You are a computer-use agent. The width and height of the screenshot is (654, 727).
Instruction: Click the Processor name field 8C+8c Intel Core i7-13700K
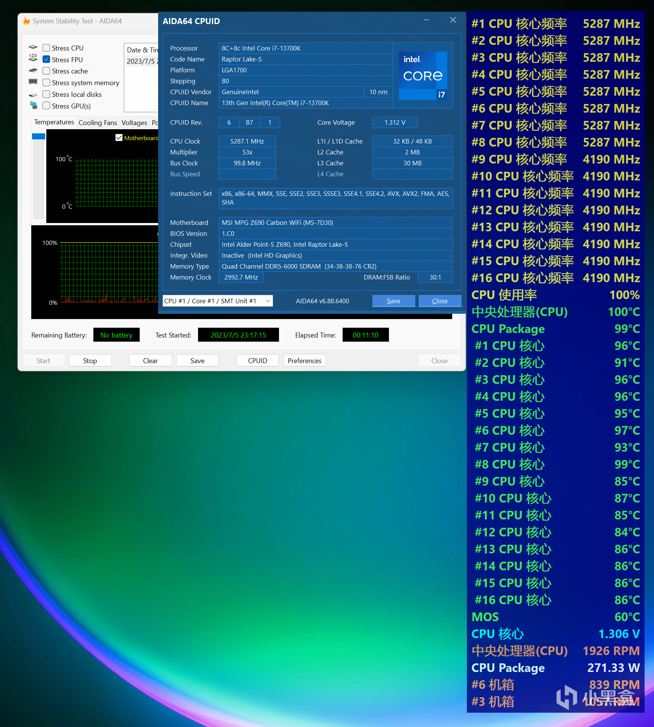coord(306,48)
